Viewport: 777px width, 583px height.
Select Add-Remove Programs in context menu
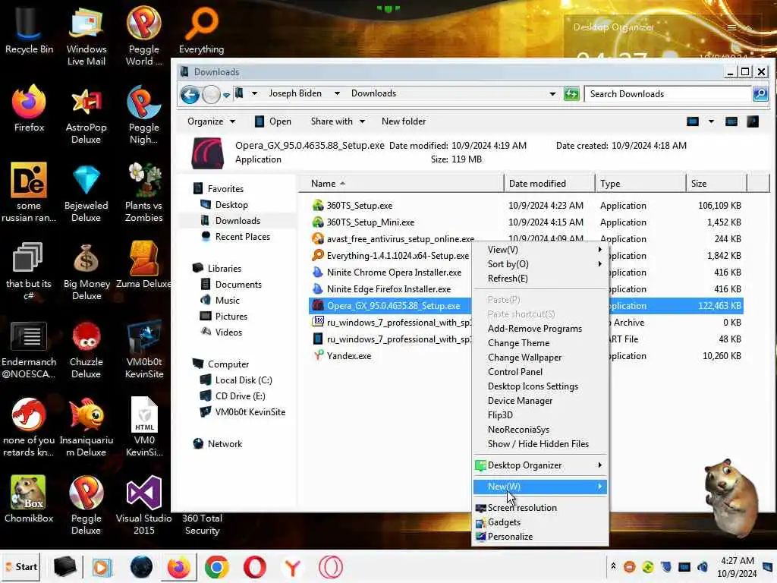pyautogui.click(x=540, y=328)
